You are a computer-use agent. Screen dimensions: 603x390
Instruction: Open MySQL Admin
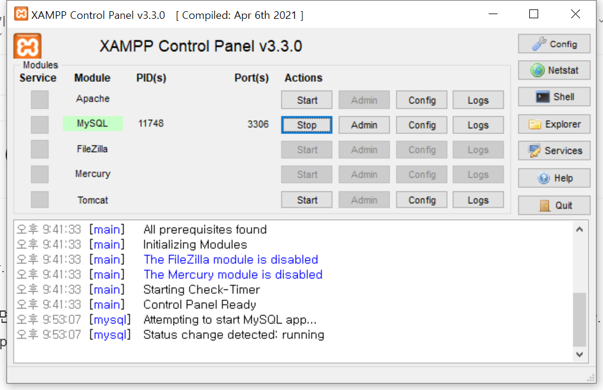click(x=364, y=125)
